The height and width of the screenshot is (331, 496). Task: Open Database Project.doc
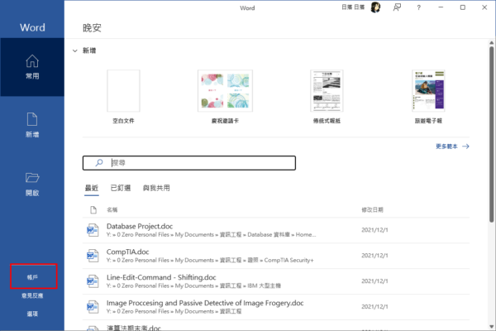[276, 230]
